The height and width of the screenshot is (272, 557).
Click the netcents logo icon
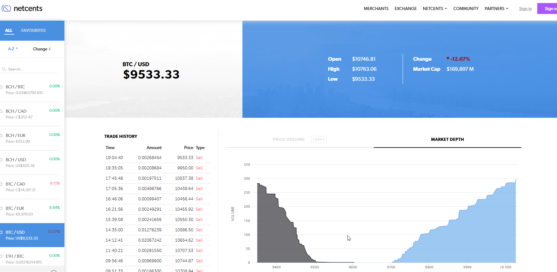(x=6, y=8)
